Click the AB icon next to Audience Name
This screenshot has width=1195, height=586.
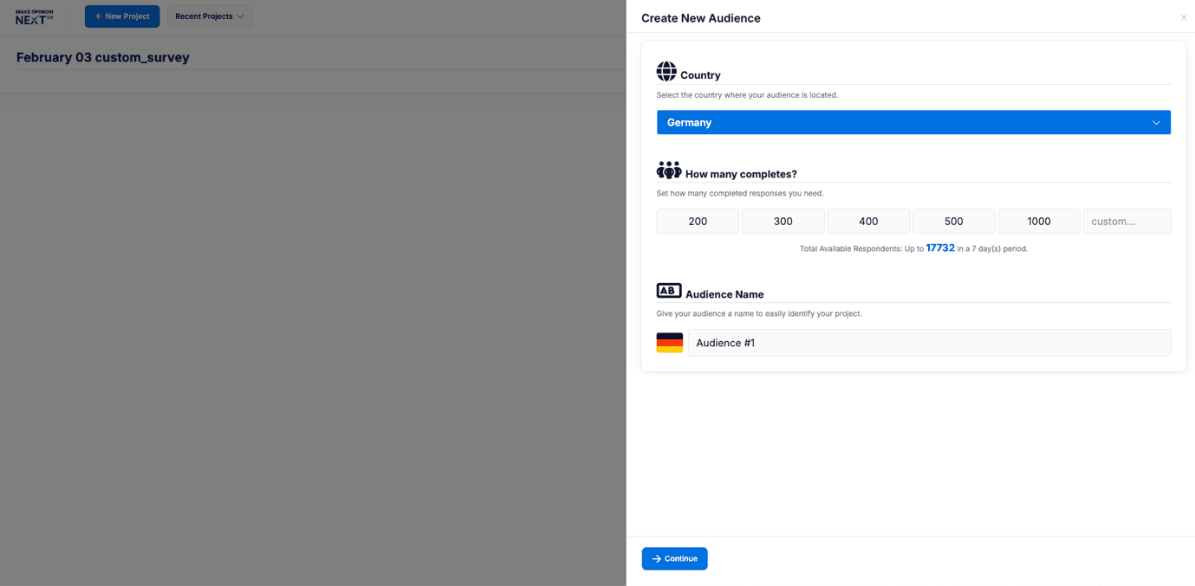[x=668, y=290]
